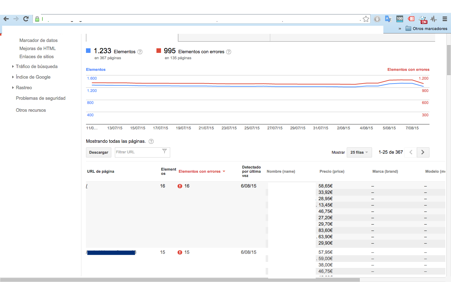Reload the page with the refresh icon
The image size is (451, 282).
coord(26,19)
